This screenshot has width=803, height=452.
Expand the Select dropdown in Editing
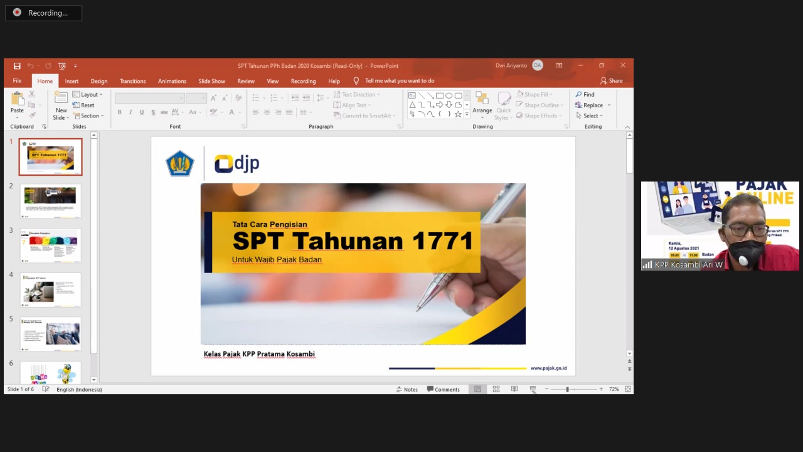coord(589,116)
